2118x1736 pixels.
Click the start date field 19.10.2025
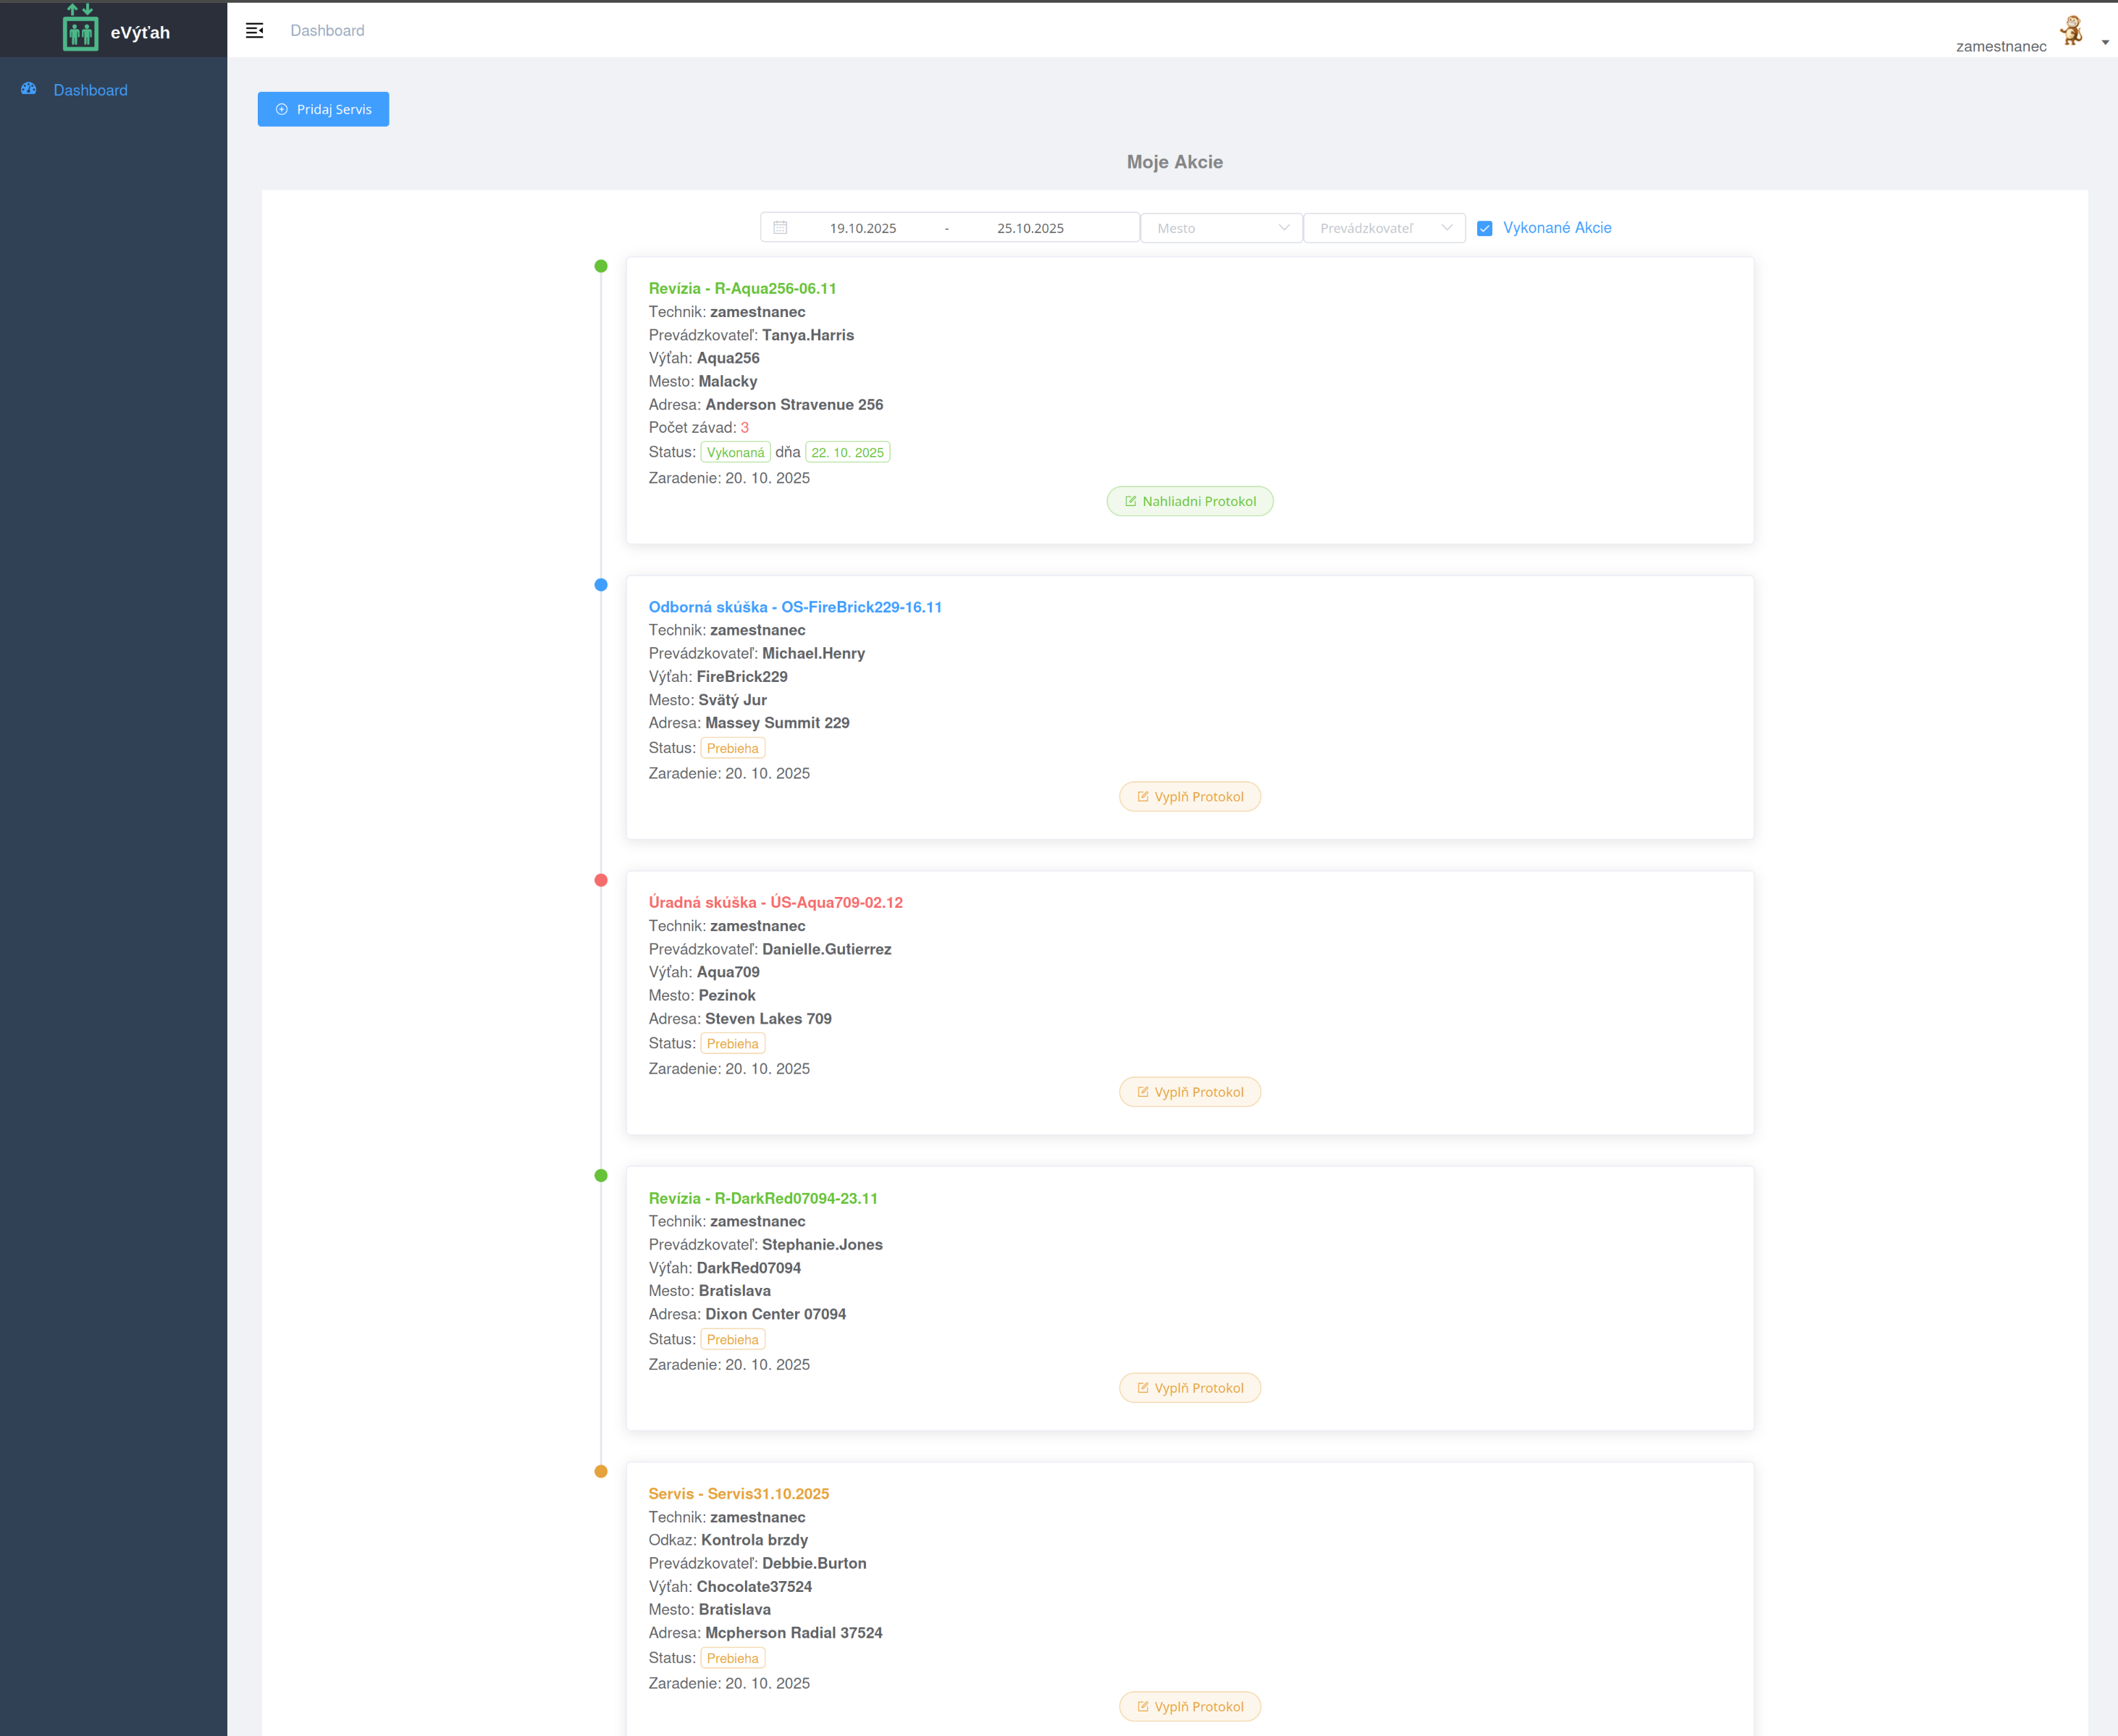[862, 228]
